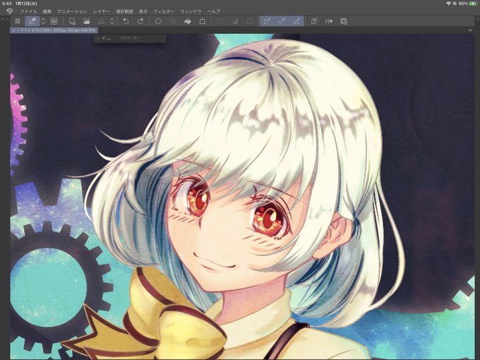The width and height of the screenshot is (480, 360).
Task: Close the イラスト373 canvas tab
Action: click(x=13, y=30)
